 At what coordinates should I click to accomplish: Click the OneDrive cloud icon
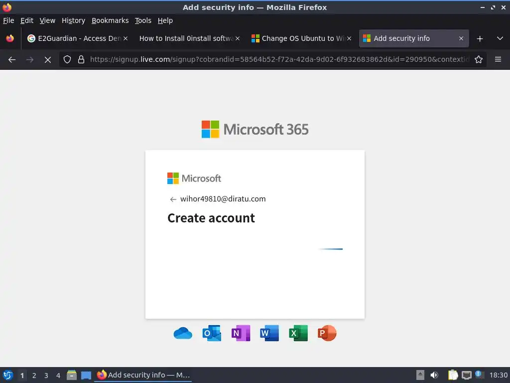coord(183,333)
